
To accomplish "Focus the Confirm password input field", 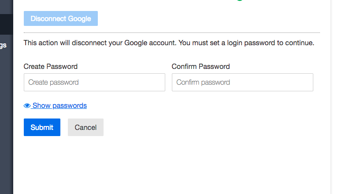I will point(242,82).
